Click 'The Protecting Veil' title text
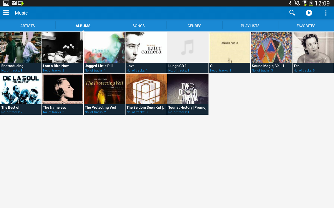334x208 pixels. coord(100,107)
